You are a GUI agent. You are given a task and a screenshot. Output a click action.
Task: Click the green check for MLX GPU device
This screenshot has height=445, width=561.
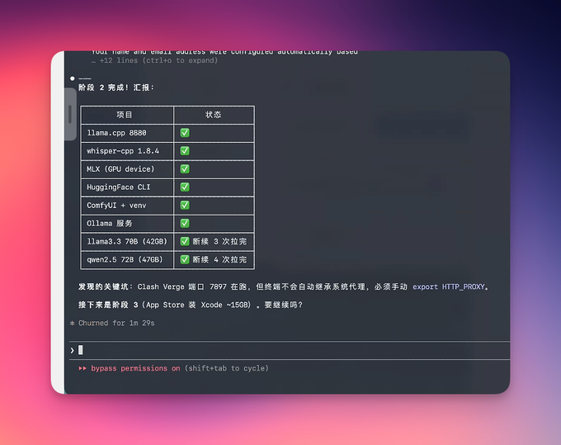[x=185, y=169]
